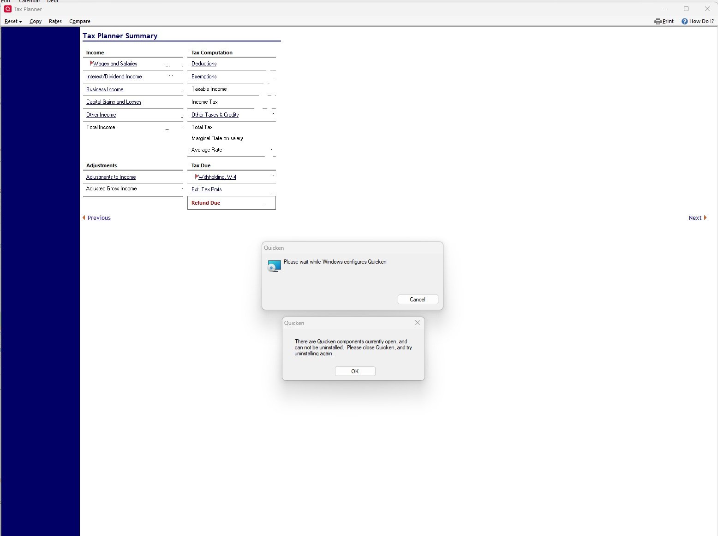This screenshot has width=718, height=536.
Task: Open Withholding, W-4 link
Action: [x=217, y=177]
